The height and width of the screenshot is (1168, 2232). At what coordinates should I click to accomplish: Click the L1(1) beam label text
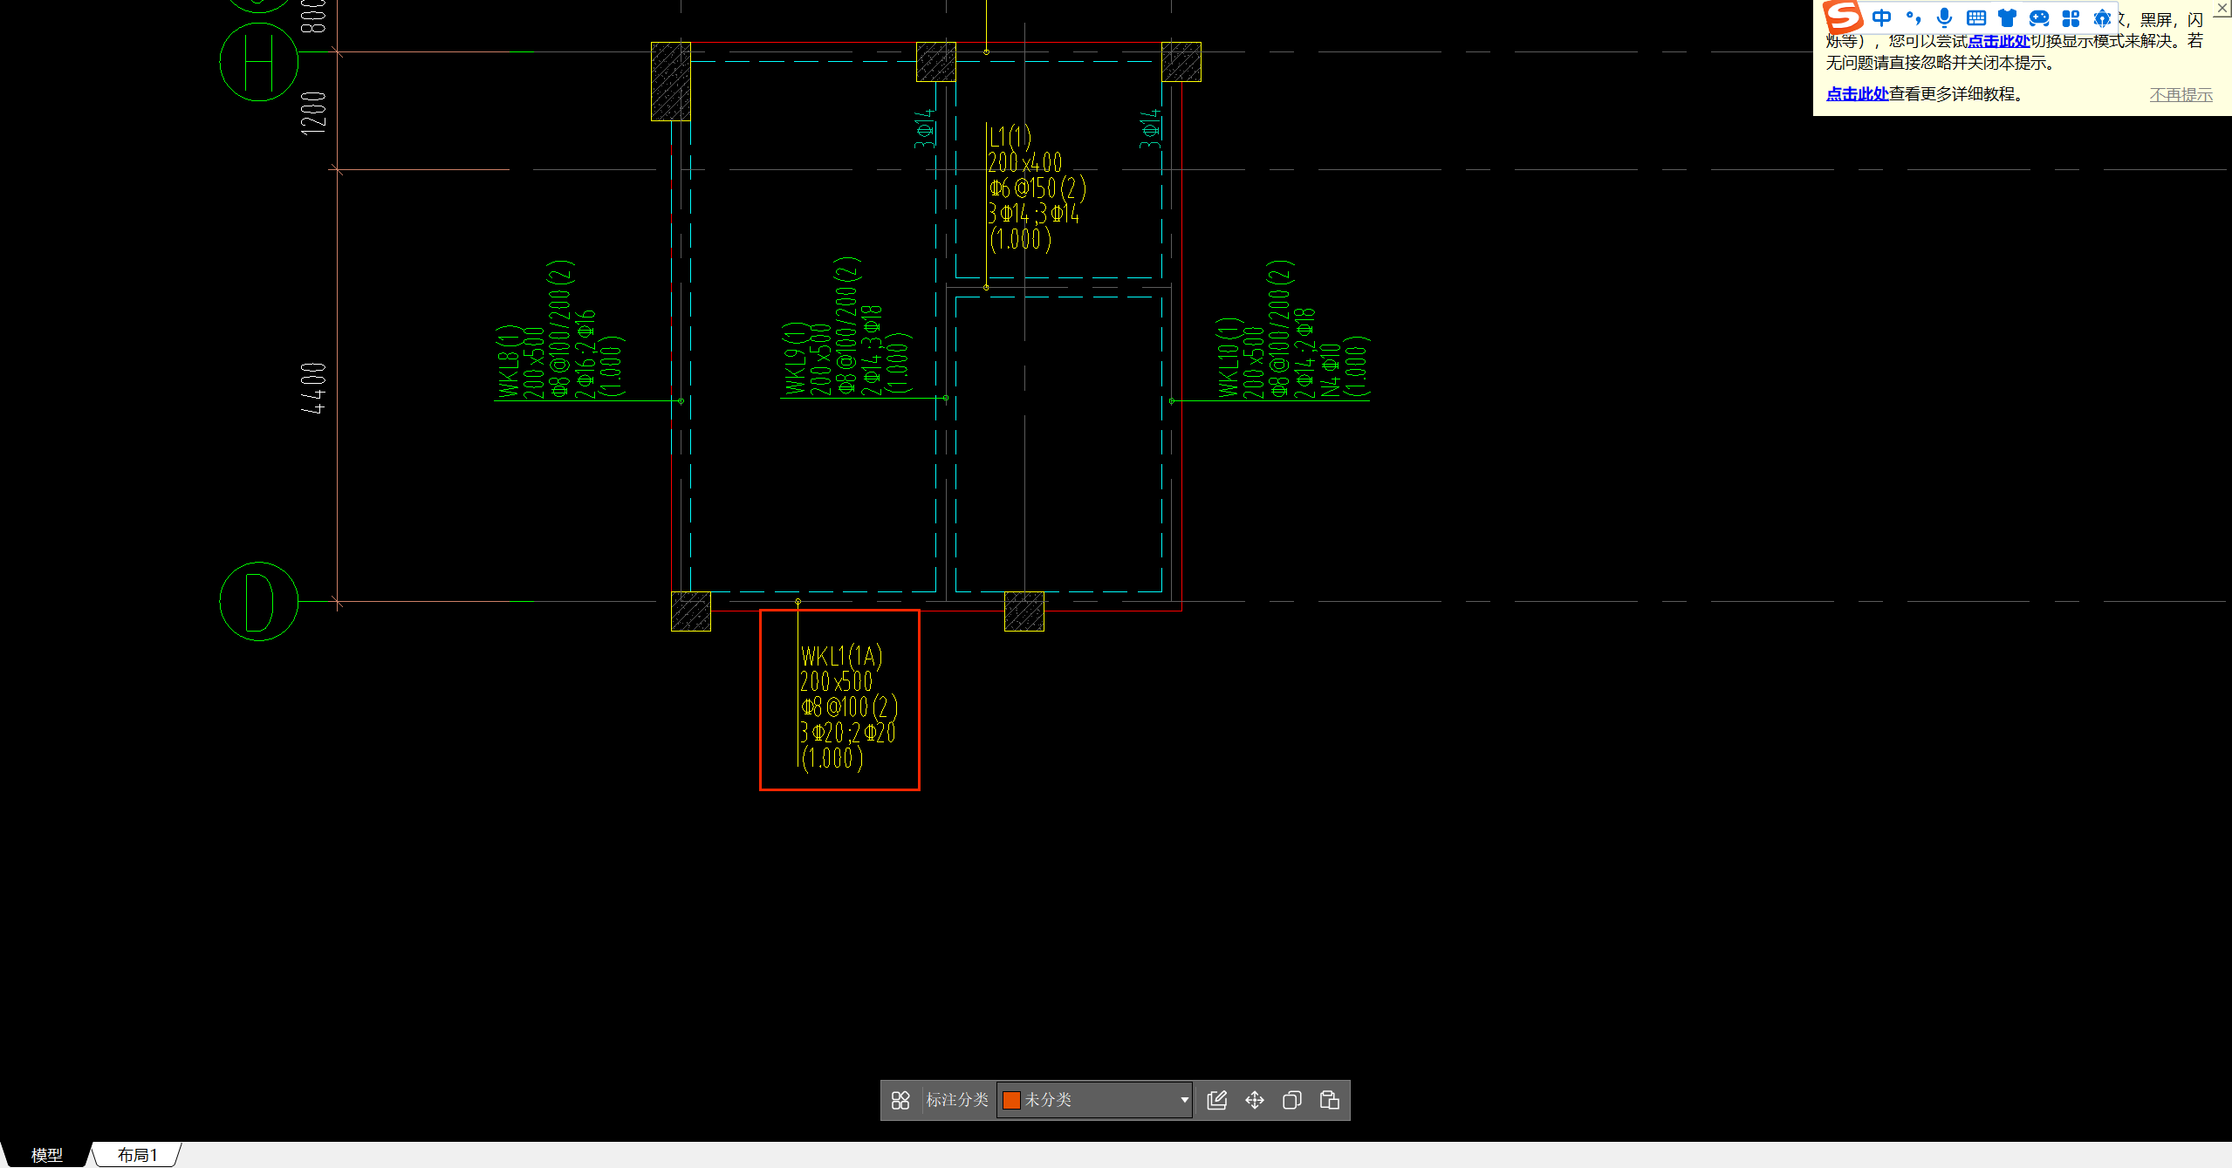tap(1010, 137)
